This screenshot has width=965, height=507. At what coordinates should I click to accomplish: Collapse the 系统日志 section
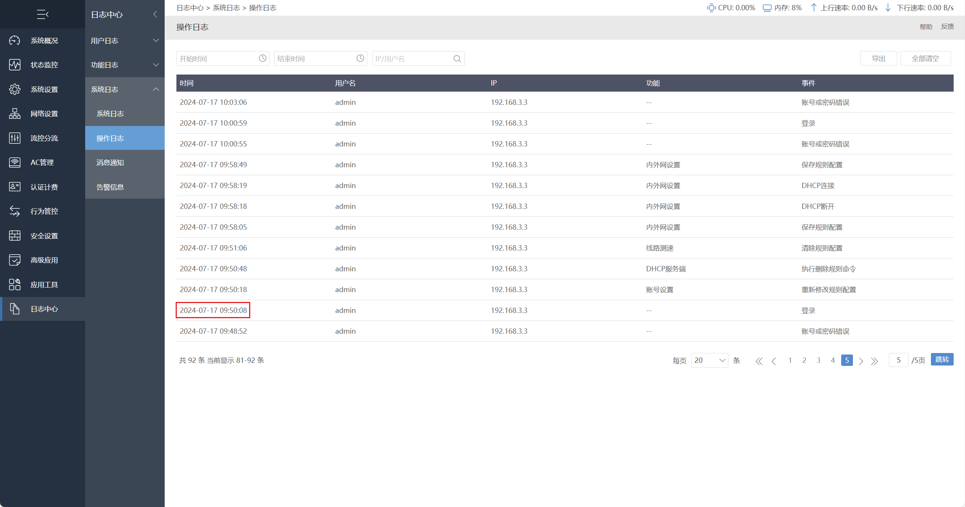click(x=125, y=89)
